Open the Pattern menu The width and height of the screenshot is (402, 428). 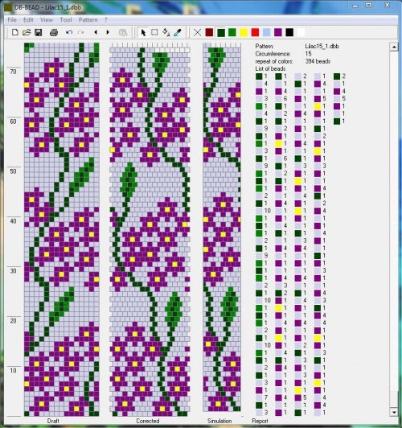coord(88,20)
